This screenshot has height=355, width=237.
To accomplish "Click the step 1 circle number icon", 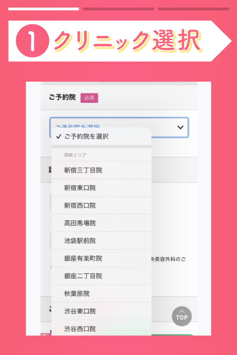I will 32,42.
